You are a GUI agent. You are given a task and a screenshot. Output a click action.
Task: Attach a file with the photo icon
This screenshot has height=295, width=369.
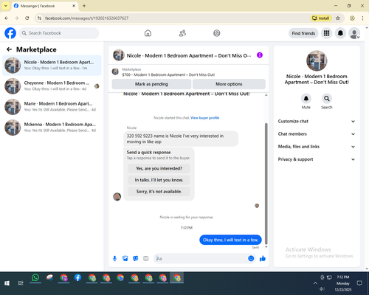(x=125, y=258)
